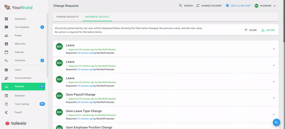Open Who's who sidebar icon
The image size is (285, 129).
[x=6, y=44]
